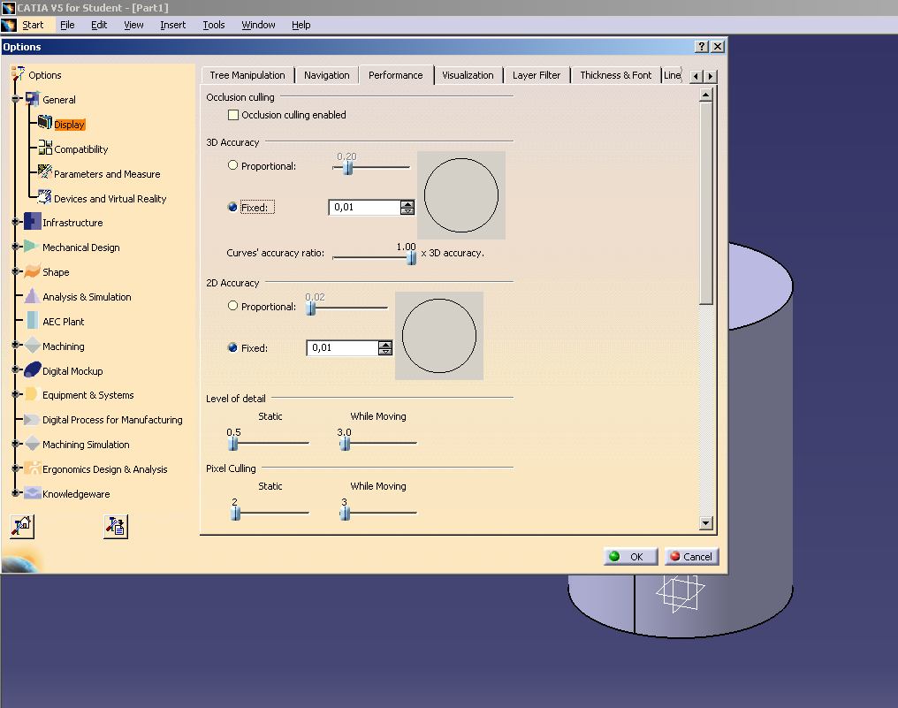The image size is (898, 708).
Task: Click the 3D Fixed accuracy value field
Action: [x=364, y=208]
